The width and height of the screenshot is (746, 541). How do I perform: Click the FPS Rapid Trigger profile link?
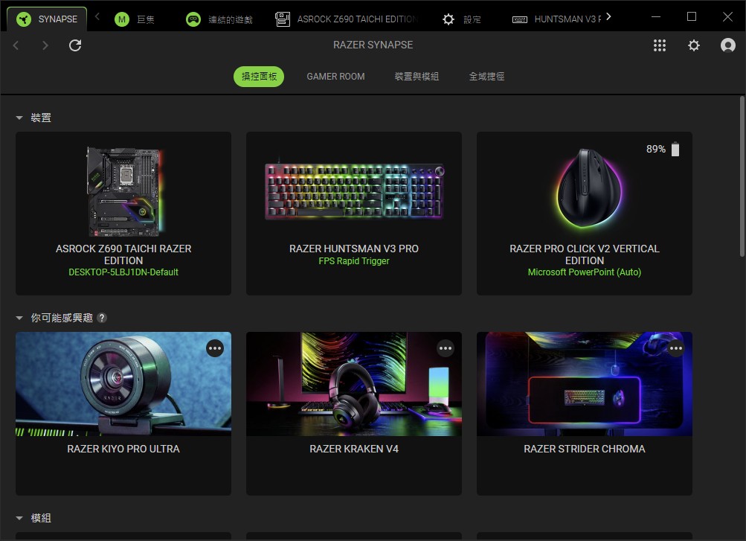(x=354, y=260)
